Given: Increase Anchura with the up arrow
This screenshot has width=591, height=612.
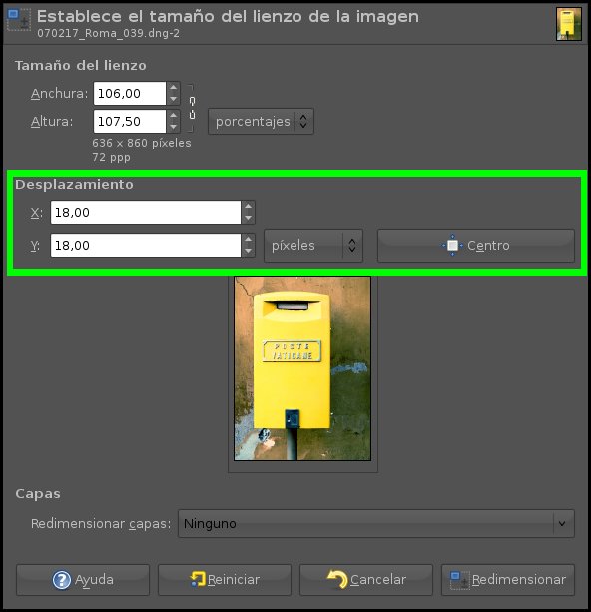Looking at the screenshot, I should point(173,88).
